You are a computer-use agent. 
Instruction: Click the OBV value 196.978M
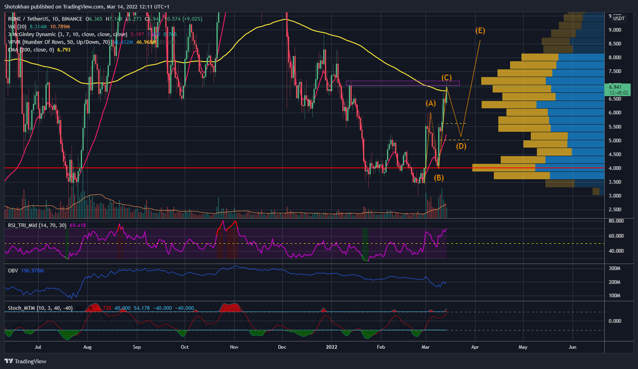[32, 271]
